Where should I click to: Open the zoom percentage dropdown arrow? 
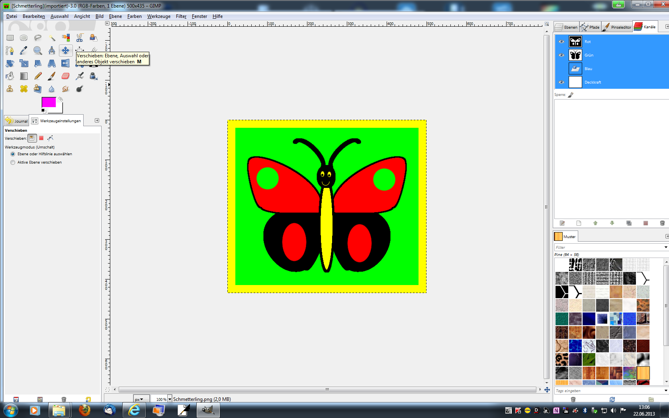click(x=170, y=399)
